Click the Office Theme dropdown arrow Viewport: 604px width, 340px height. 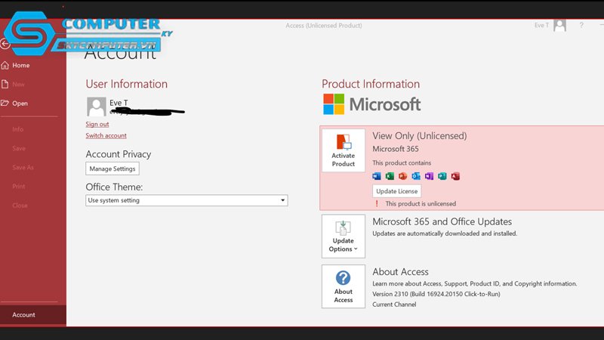(282, 200)
